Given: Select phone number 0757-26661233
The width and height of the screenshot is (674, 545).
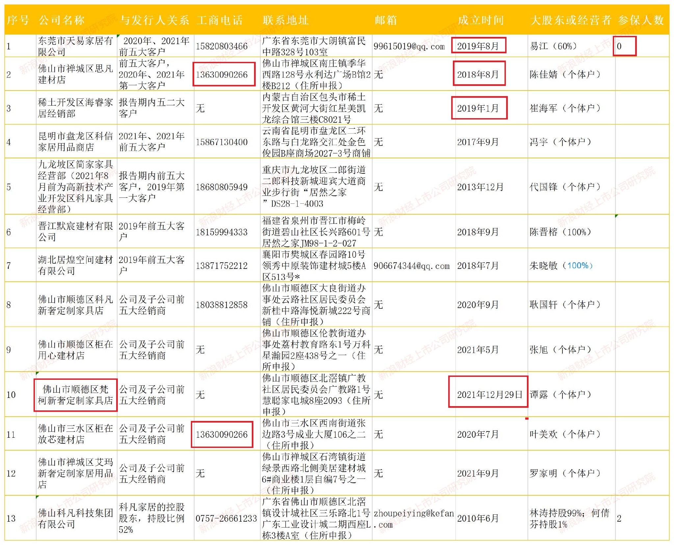Looking at the screenshot, I should pos(226,518).
